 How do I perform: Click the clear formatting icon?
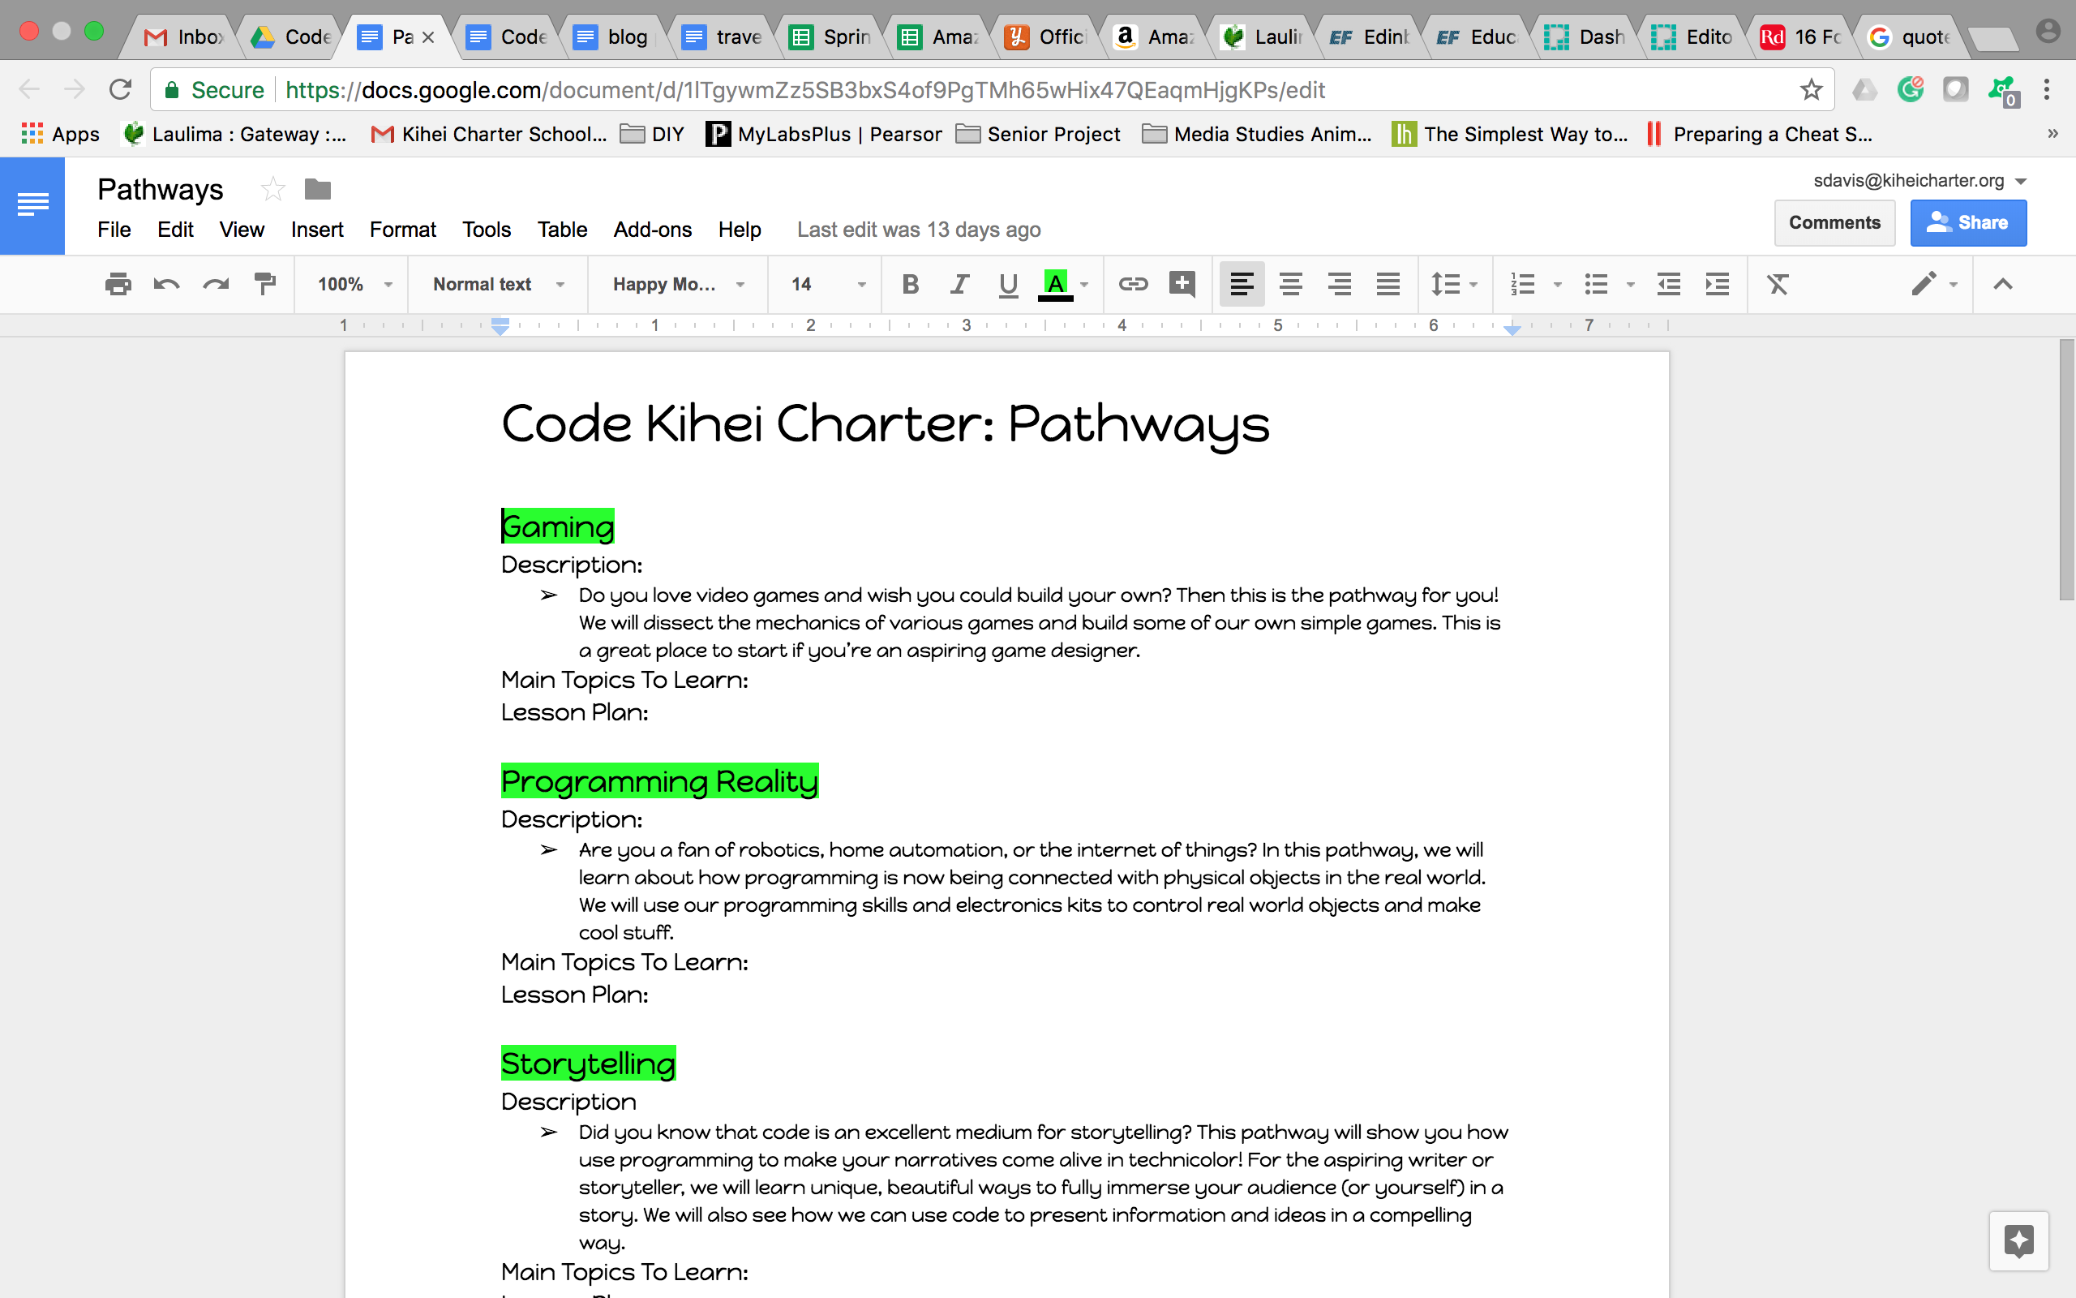(1778, 284)
